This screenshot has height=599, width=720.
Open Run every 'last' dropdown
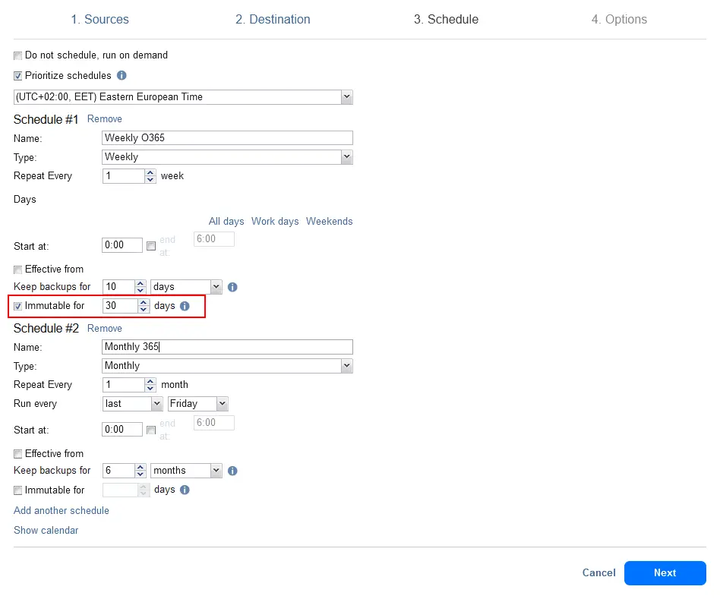[156, 404]
